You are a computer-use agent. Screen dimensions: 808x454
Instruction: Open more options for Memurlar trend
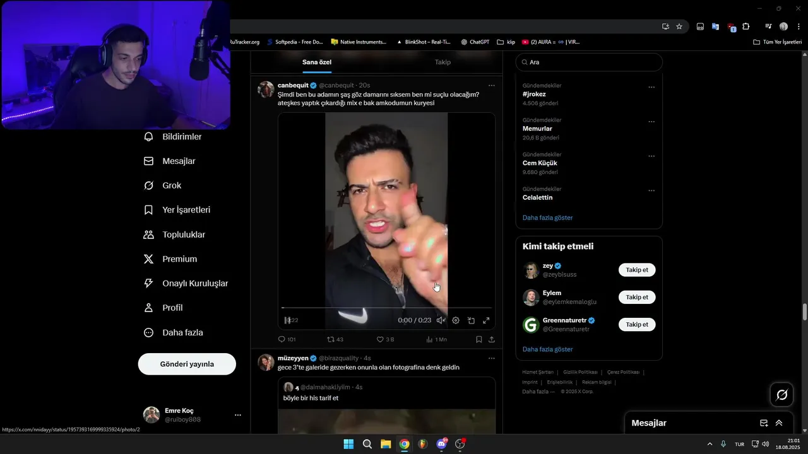point(651,122)
